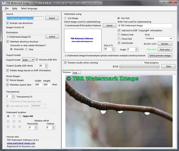Increase Transparency % with up arrow
Screen dimensions: 179x151
(13, 96)
